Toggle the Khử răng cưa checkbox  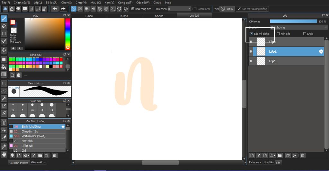(x=133, y=9)
